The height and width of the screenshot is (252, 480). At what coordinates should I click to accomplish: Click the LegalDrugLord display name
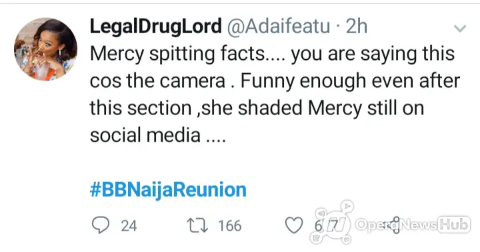tap(155, 27)
